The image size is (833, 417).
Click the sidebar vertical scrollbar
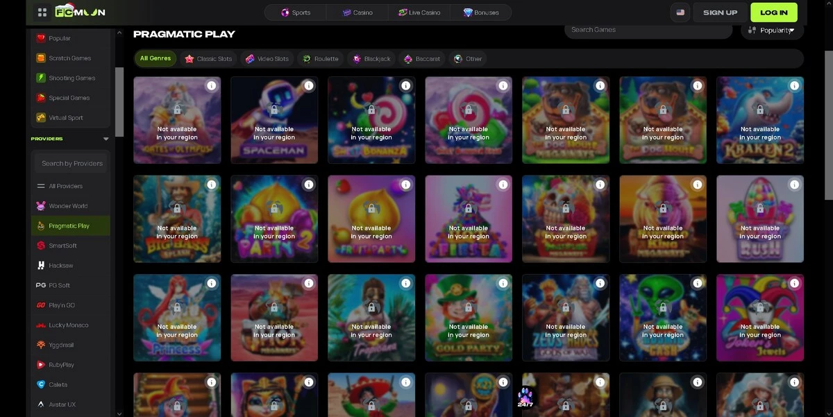point(119,102)
